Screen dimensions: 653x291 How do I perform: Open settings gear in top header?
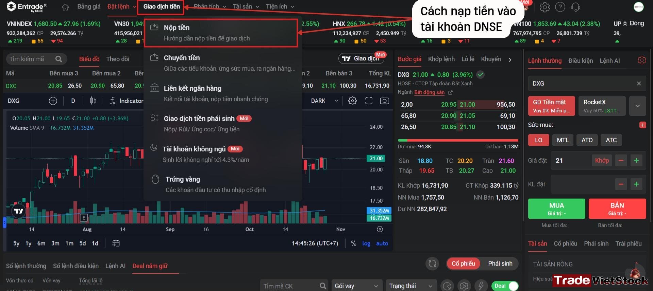pyautogui.click(x=545, y=7)
